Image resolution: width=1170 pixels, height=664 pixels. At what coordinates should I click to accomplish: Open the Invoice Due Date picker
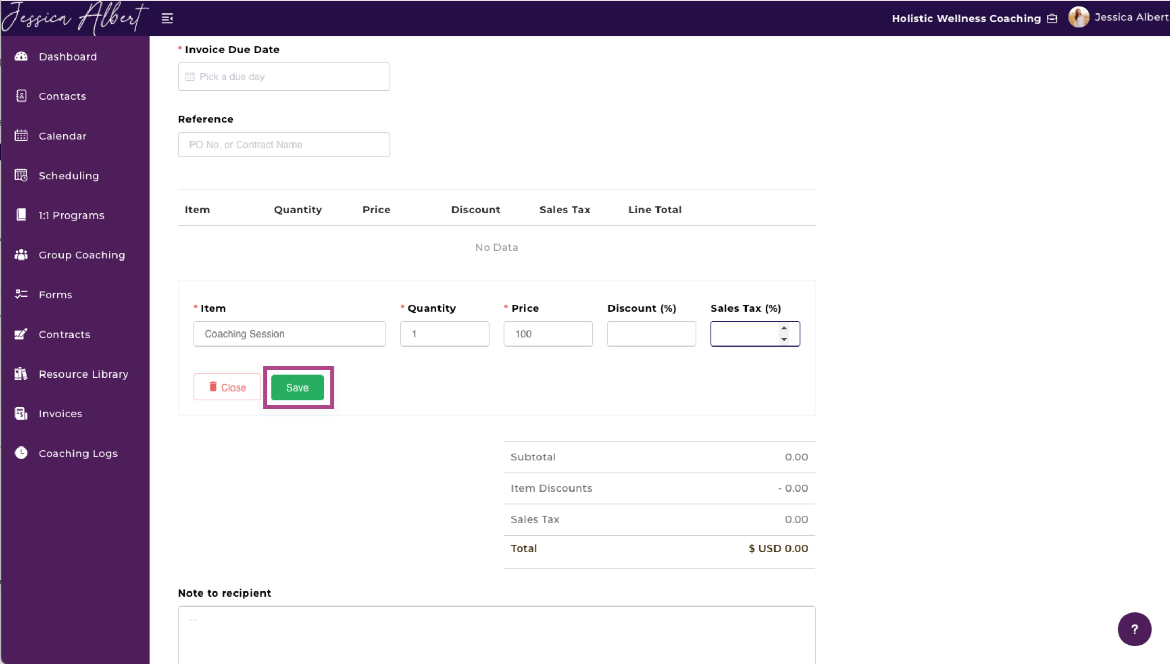tap(284, 77)
